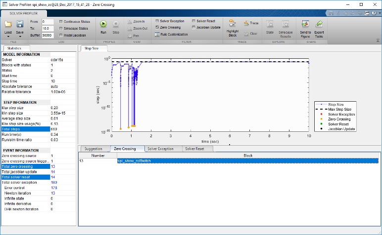Select the Zoom Out tool
382x235 pixels.
[137, 29]
